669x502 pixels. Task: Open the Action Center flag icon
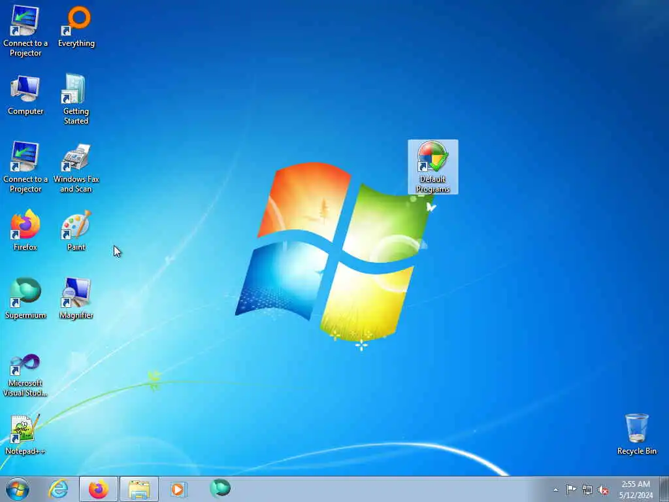pos(571,489)
